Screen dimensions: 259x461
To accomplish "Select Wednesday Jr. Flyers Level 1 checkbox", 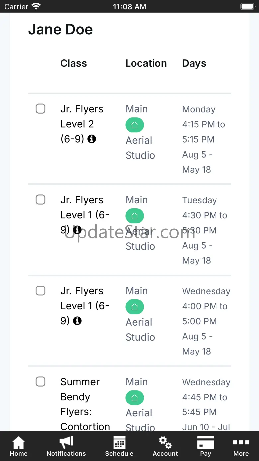I will click(41, 291).
